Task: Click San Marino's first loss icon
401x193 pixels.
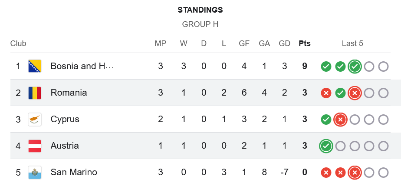Action: click(326, 173)
